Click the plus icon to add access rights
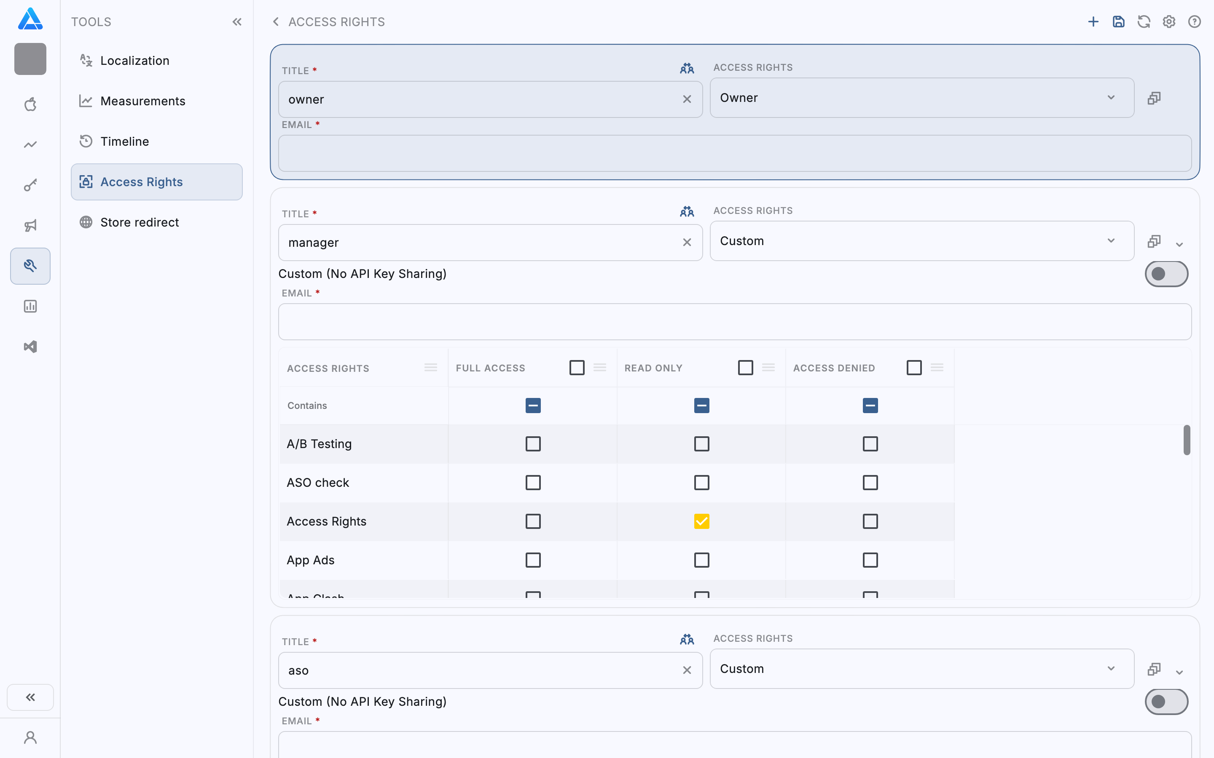Screen dimensions: 1214x758 click(1093, 21)
